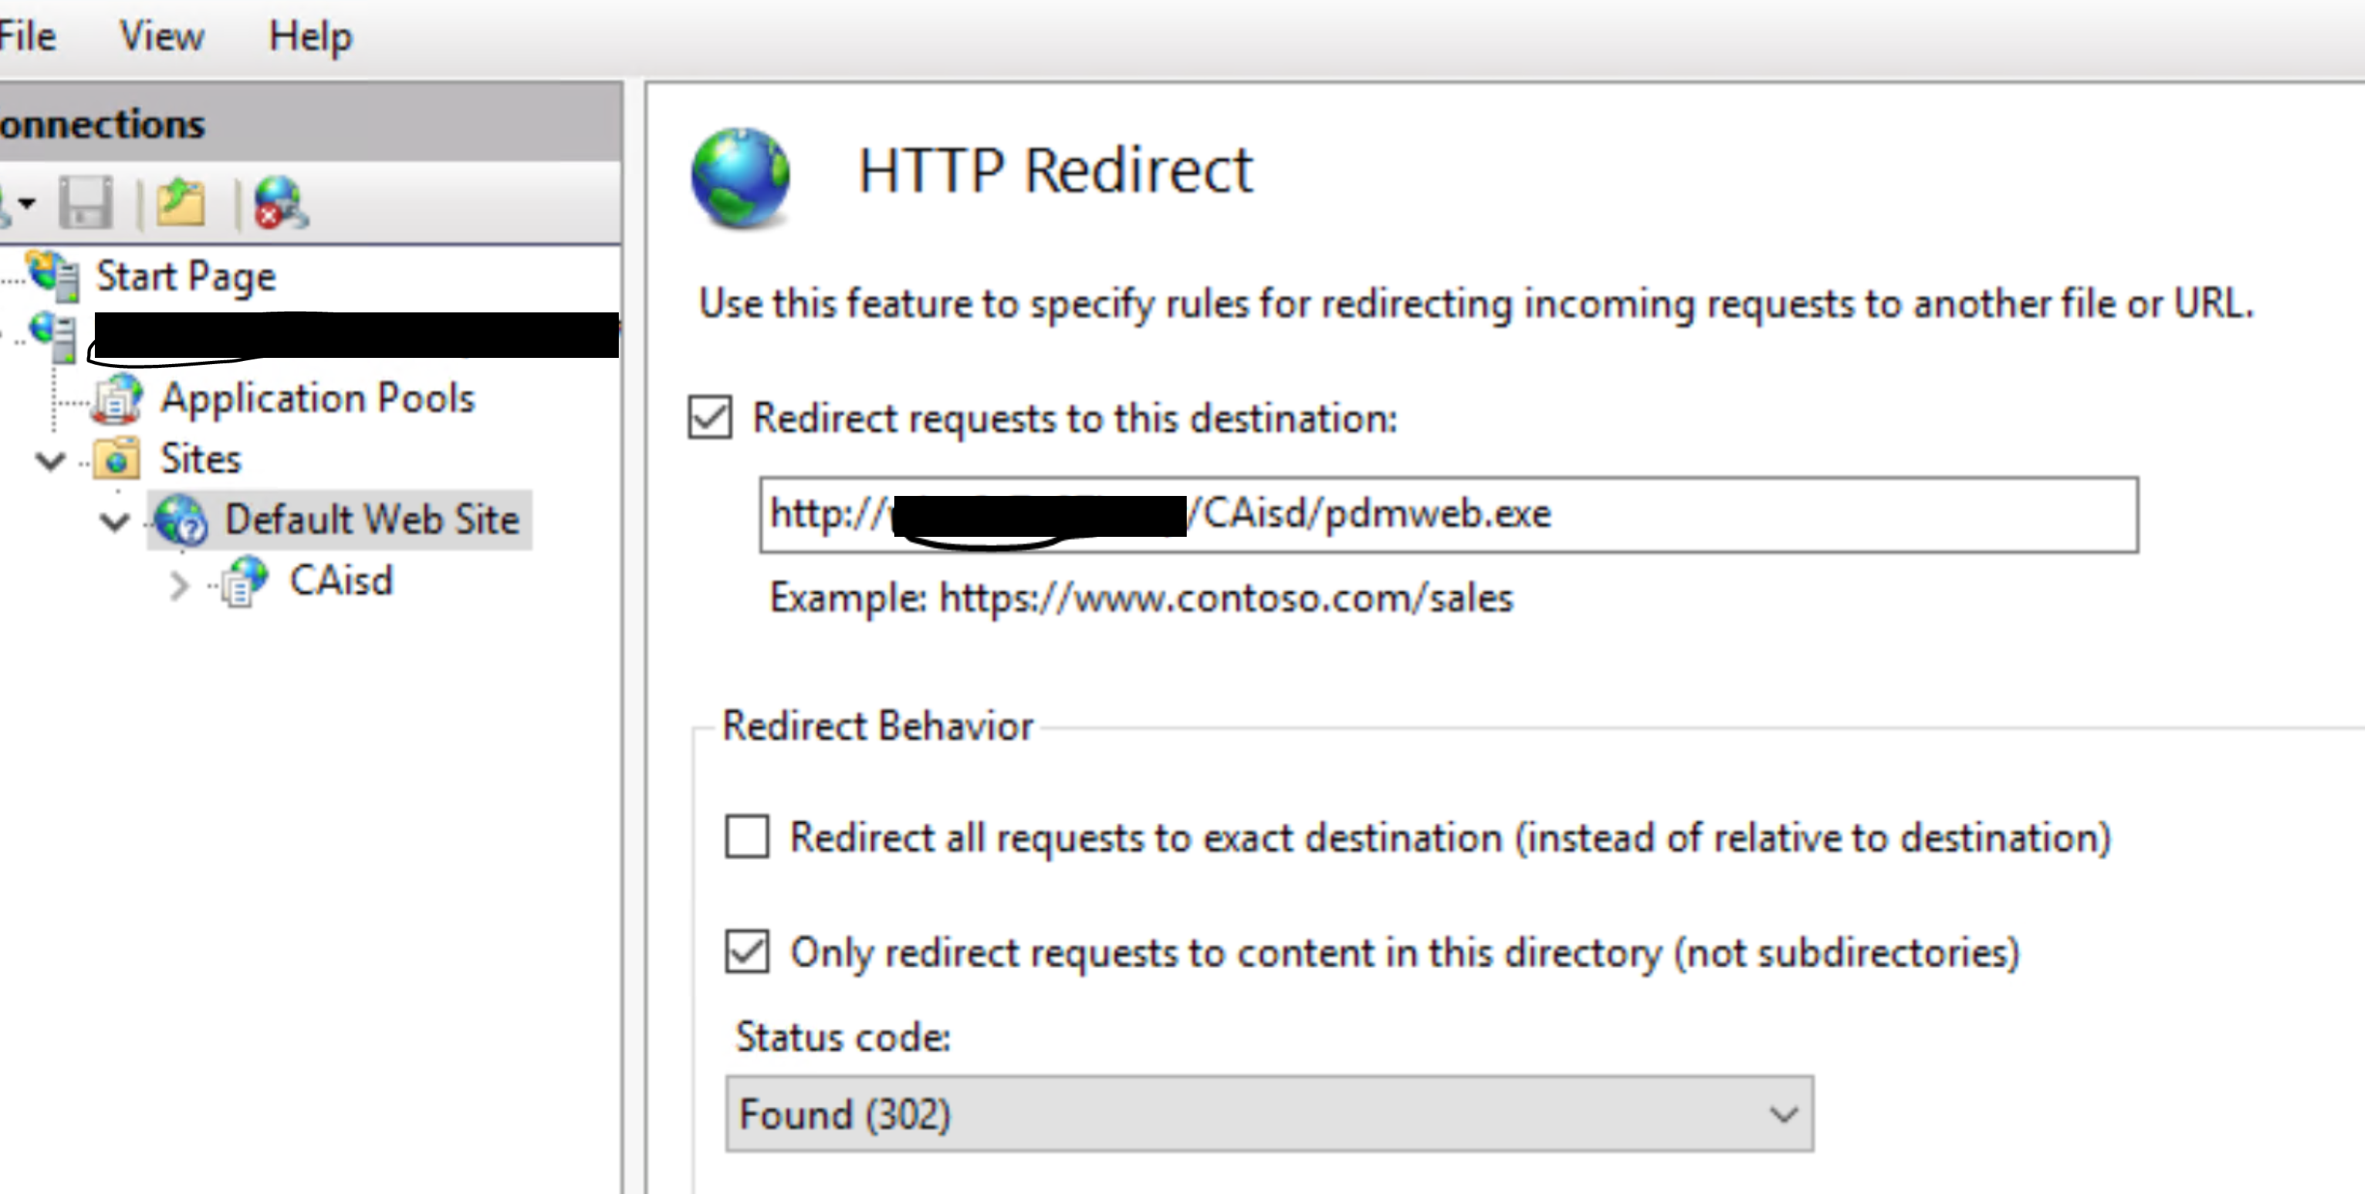
Task: Collapse the Sites tree node
Action: click(50, 460)
